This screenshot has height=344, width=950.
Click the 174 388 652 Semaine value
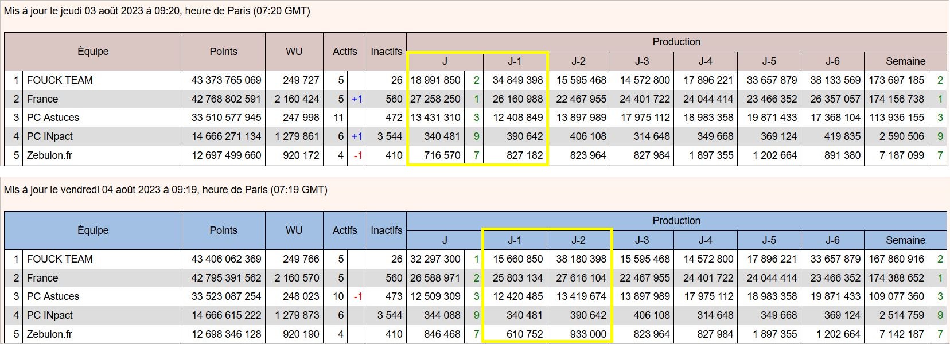pos(896,278)
